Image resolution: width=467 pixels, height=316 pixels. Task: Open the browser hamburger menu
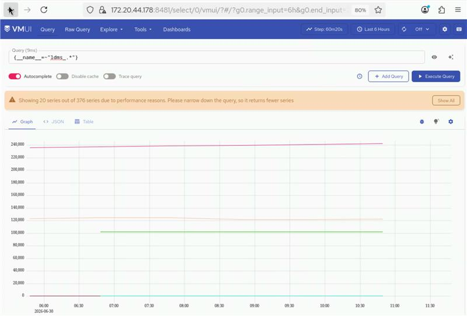[x=458, y=10]
